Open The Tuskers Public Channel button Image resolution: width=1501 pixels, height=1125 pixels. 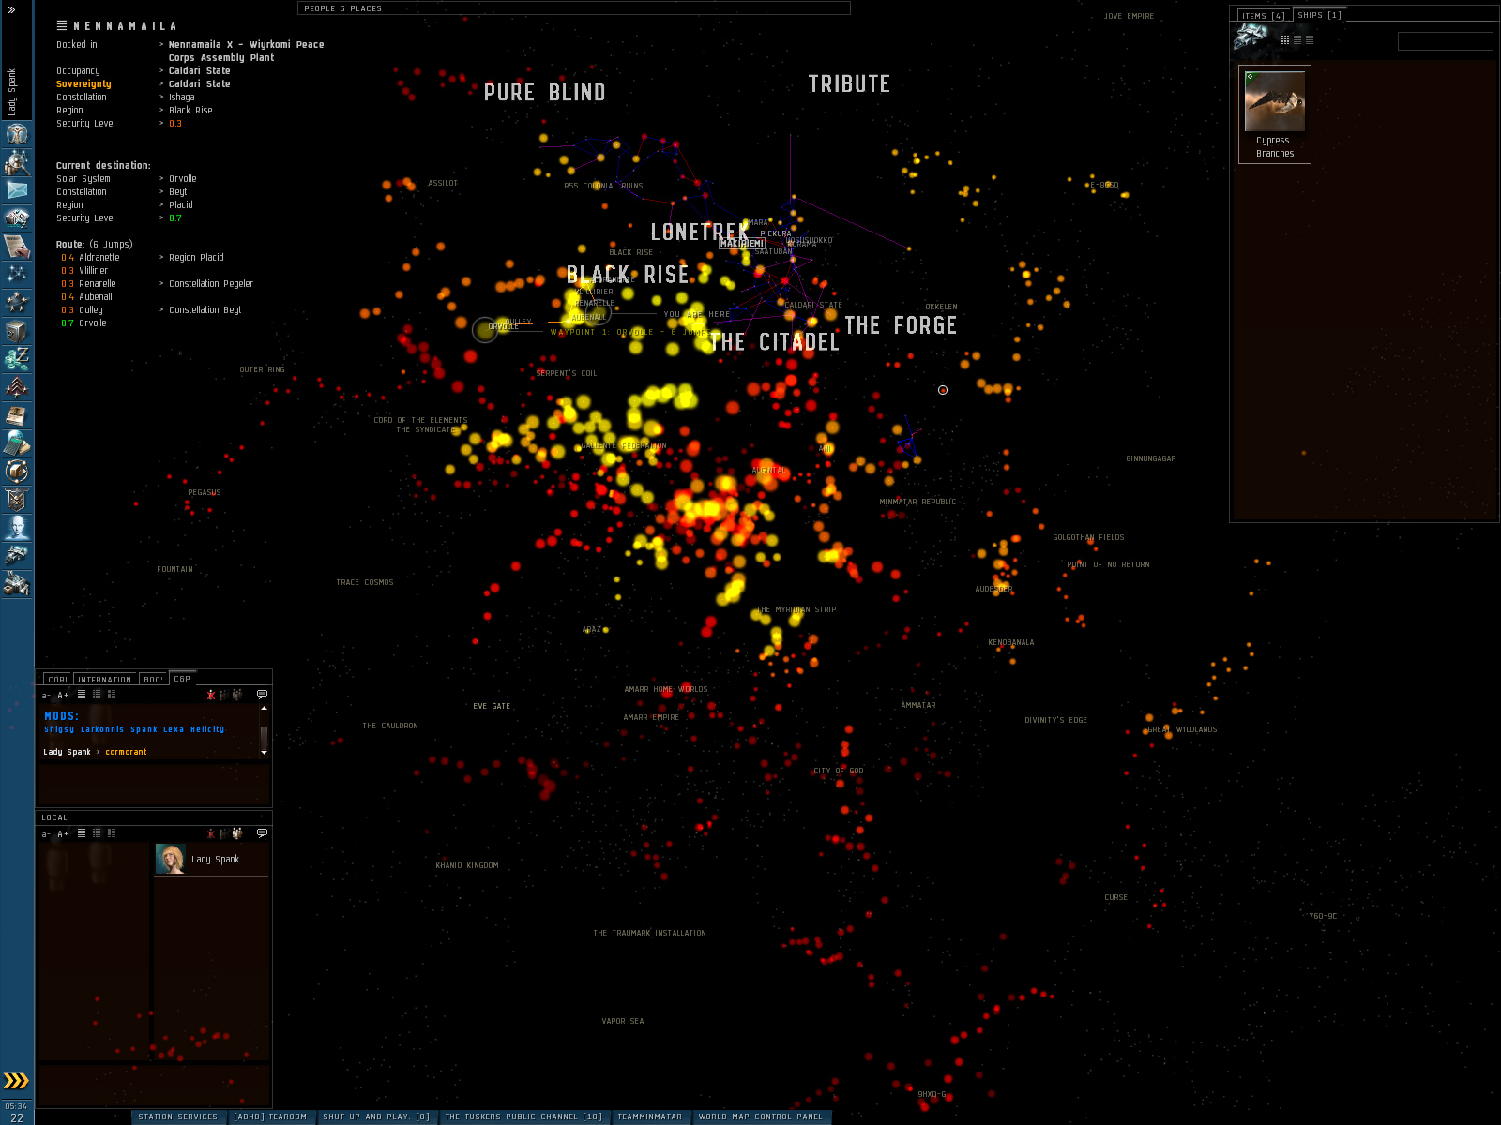523,1117
